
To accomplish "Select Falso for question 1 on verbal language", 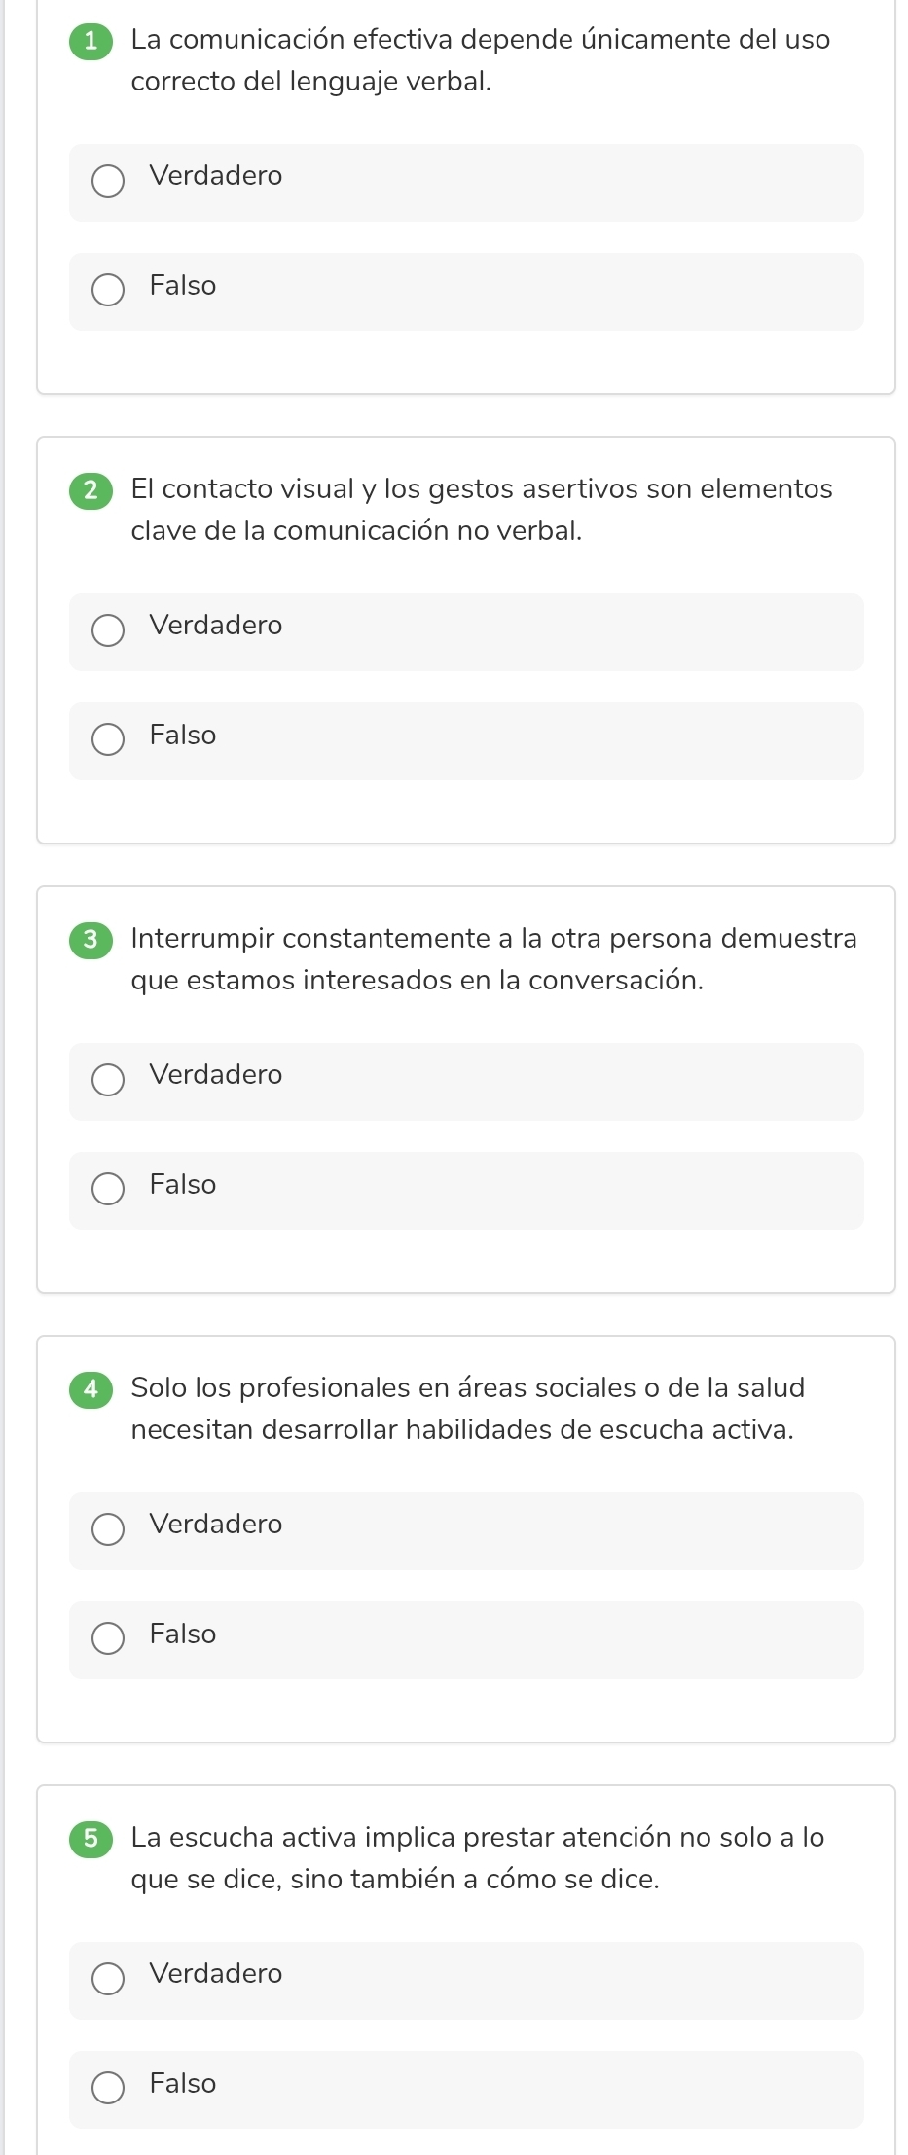I will (108, 290).
